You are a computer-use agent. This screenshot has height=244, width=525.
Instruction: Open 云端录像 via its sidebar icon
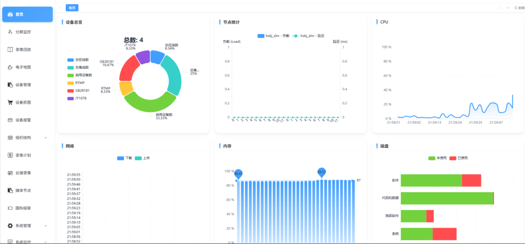(x=10, y=173)
